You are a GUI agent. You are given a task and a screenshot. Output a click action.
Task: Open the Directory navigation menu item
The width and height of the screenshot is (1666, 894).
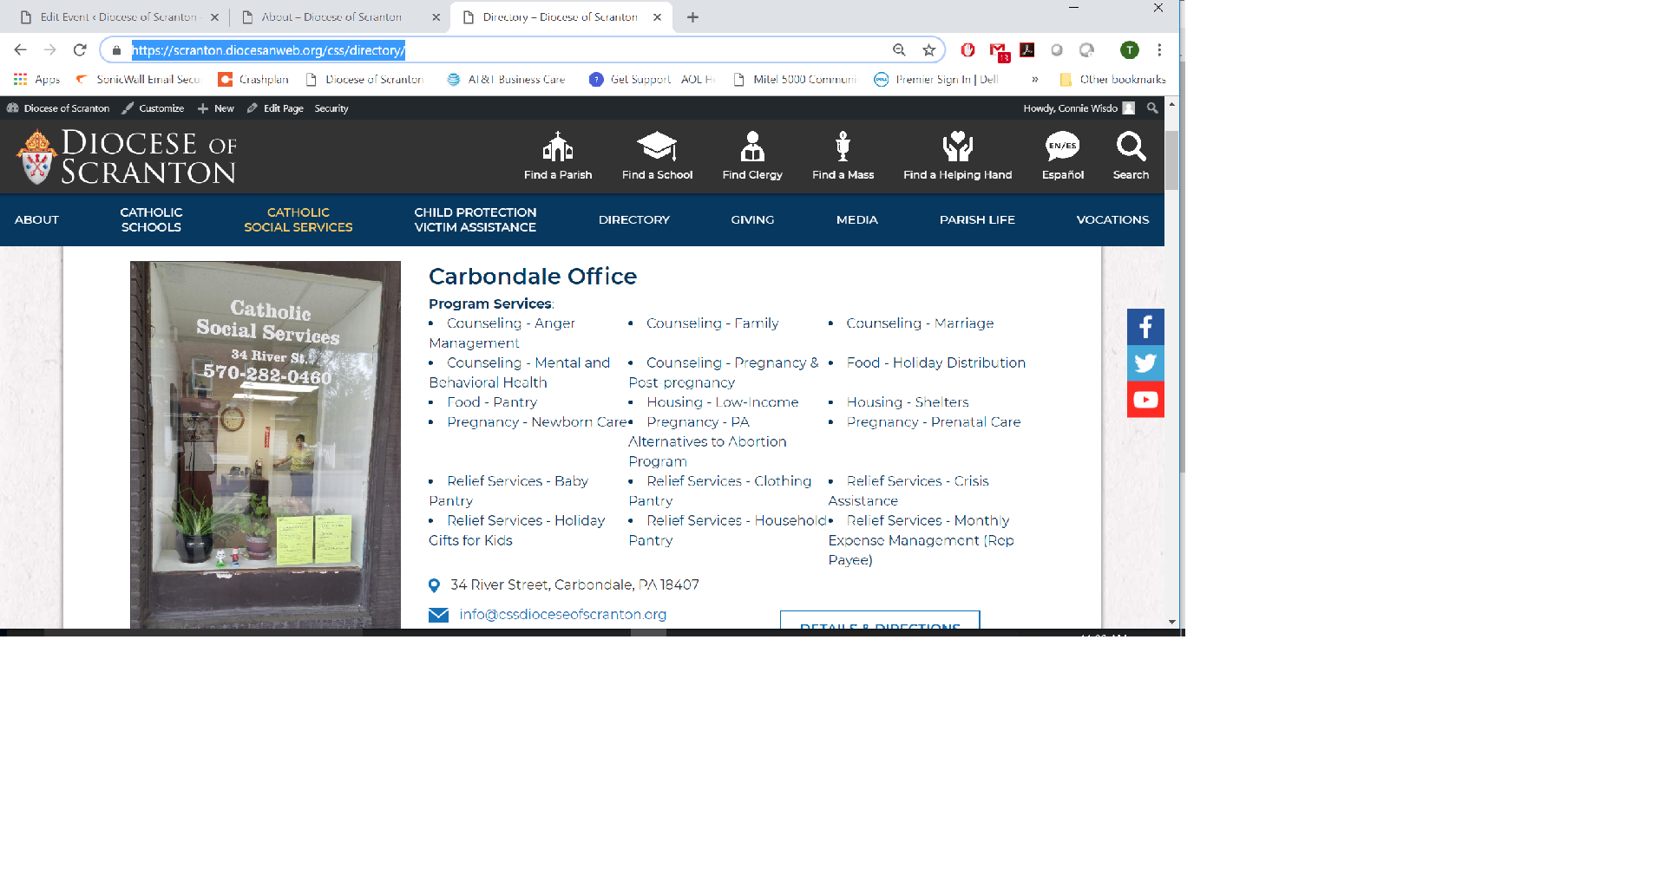tap(633, 220)
